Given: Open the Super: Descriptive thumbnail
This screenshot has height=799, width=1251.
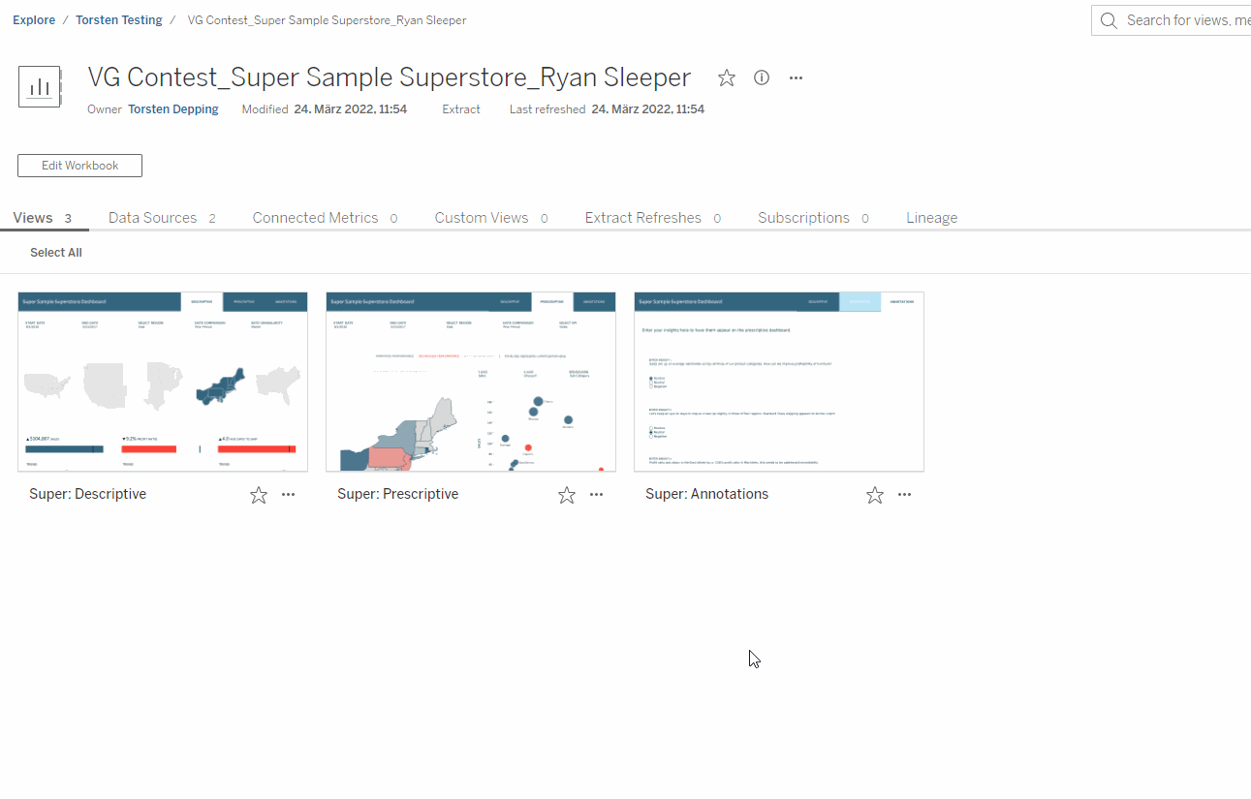Looking at the screenshot, I should [163, 382].
